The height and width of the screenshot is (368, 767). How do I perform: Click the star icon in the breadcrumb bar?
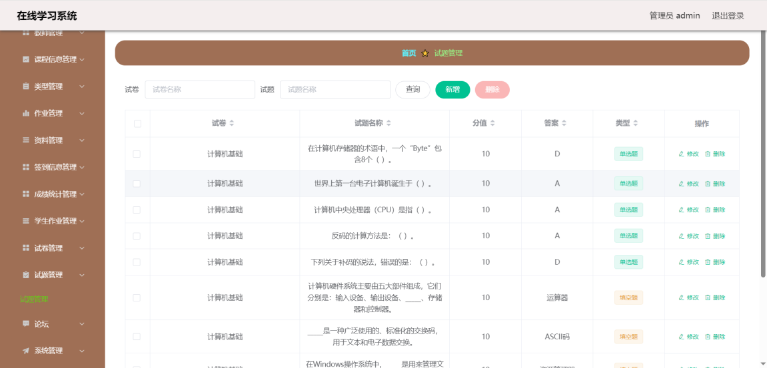coord(425,53)
